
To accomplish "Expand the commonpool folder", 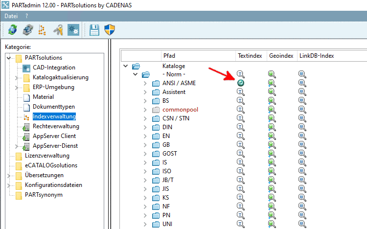I will (x=145, y=110).
